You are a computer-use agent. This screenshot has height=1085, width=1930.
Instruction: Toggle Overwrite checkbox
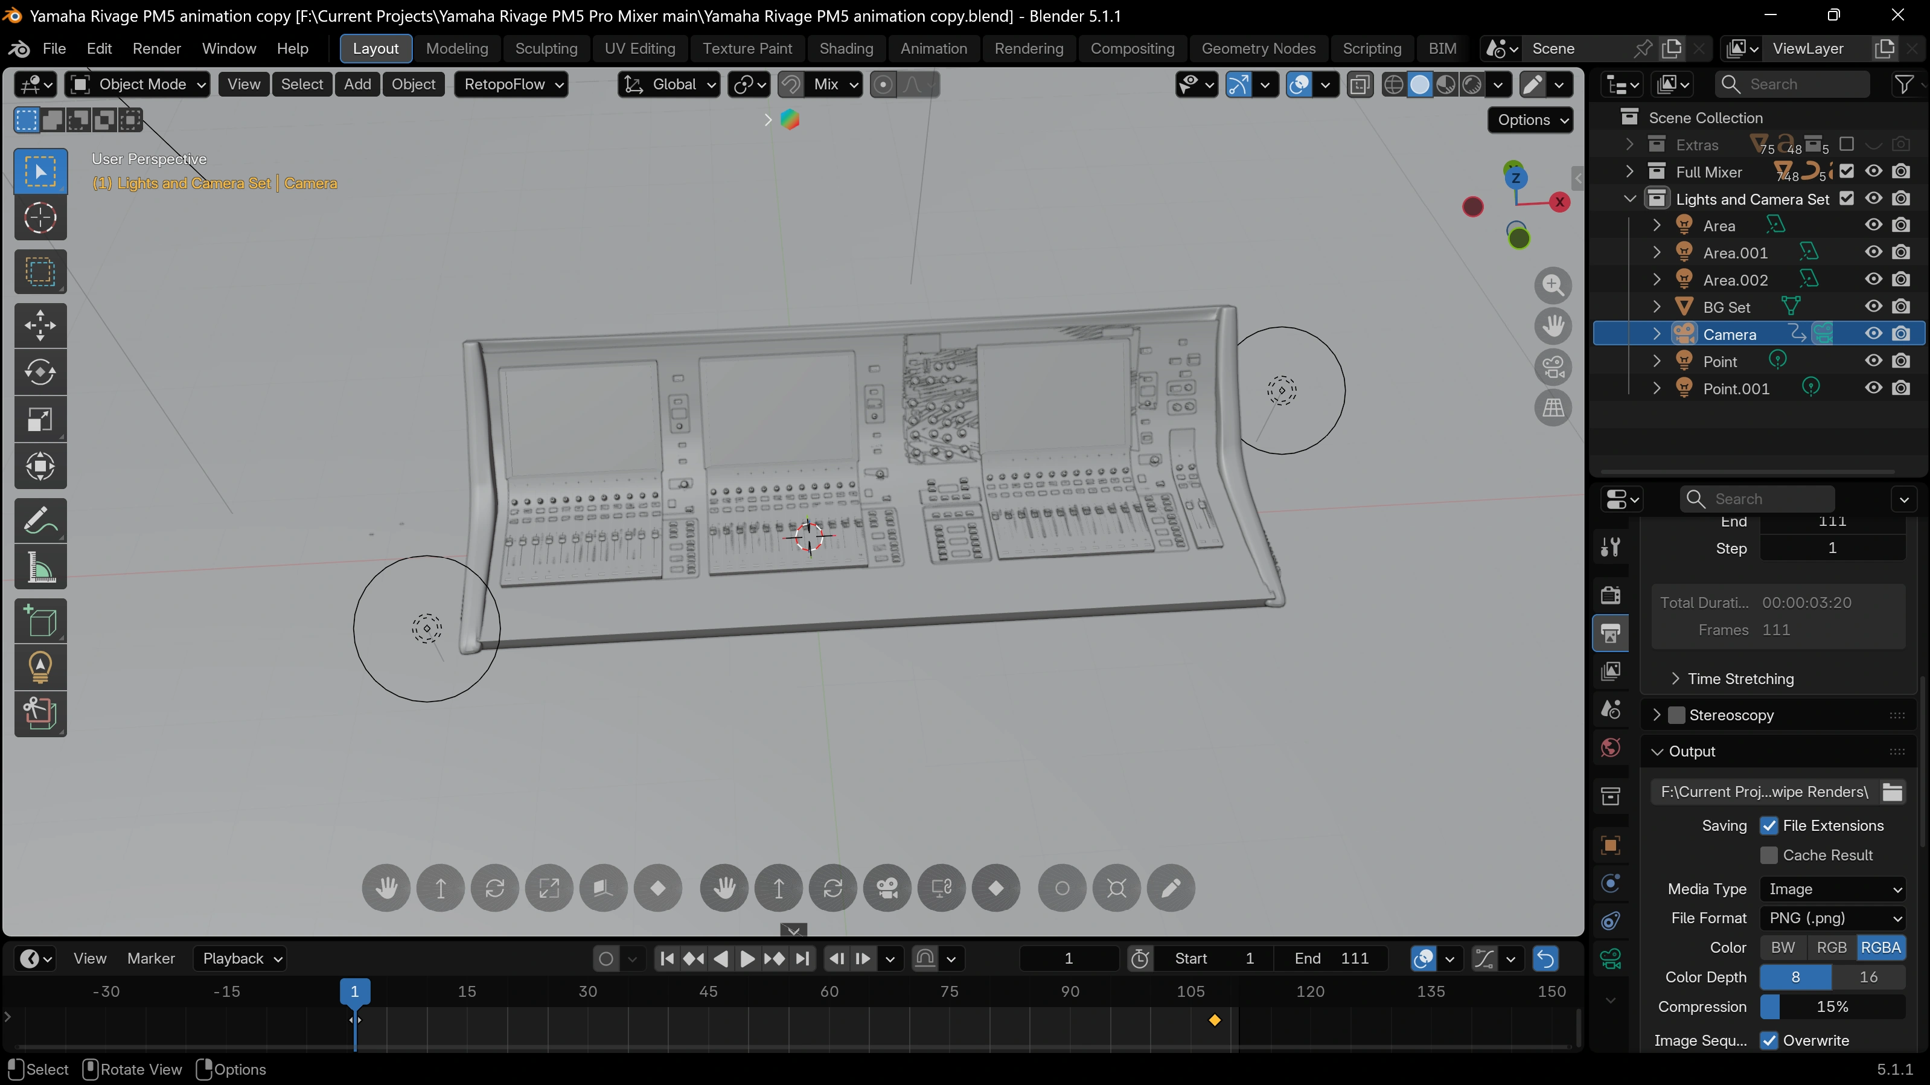(1769, 1041)
